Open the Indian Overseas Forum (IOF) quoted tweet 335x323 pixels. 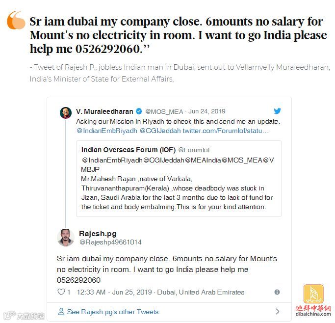(179, 179)
